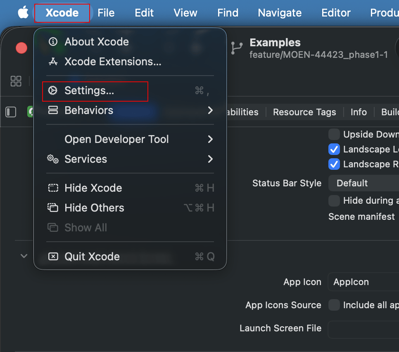Expand Open Developer Tool submenu
This screenshot has width=399, height=352.
coord(130,139)
